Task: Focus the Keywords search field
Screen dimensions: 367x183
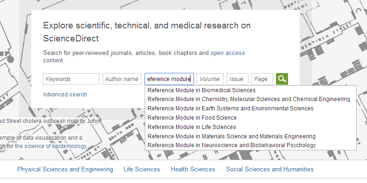Action: pos(71,79)
